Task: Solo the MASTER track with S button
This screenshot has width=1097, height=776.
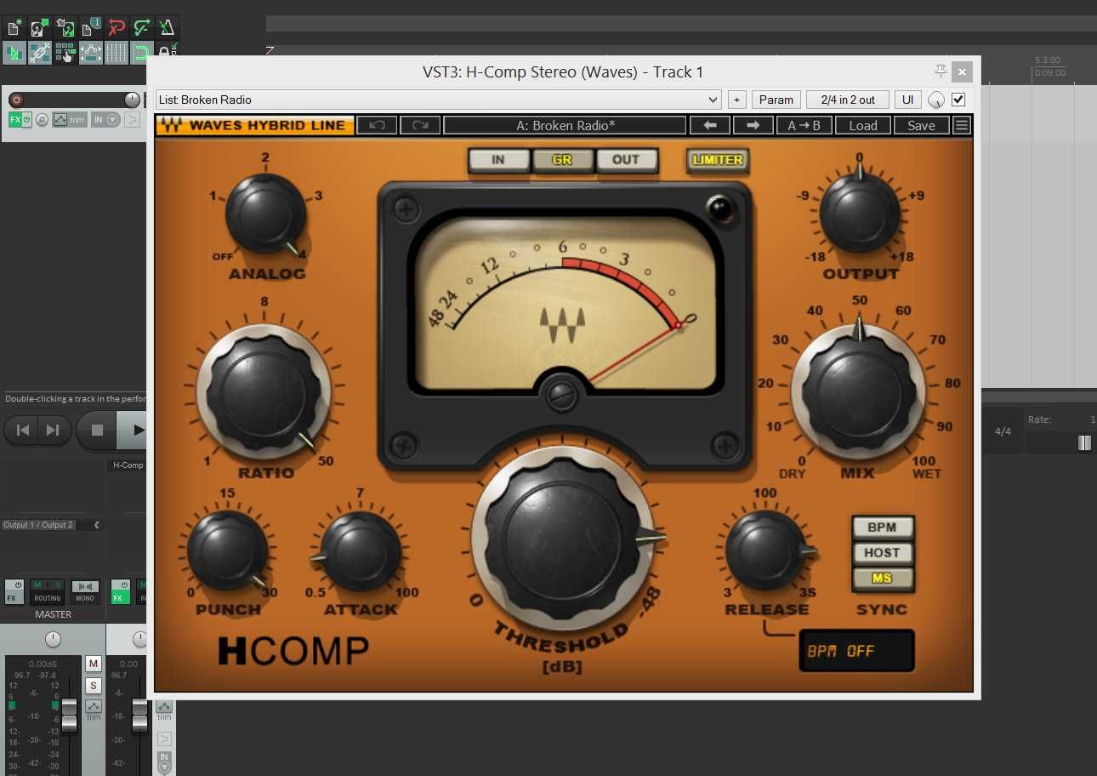Action: [94, 686]
